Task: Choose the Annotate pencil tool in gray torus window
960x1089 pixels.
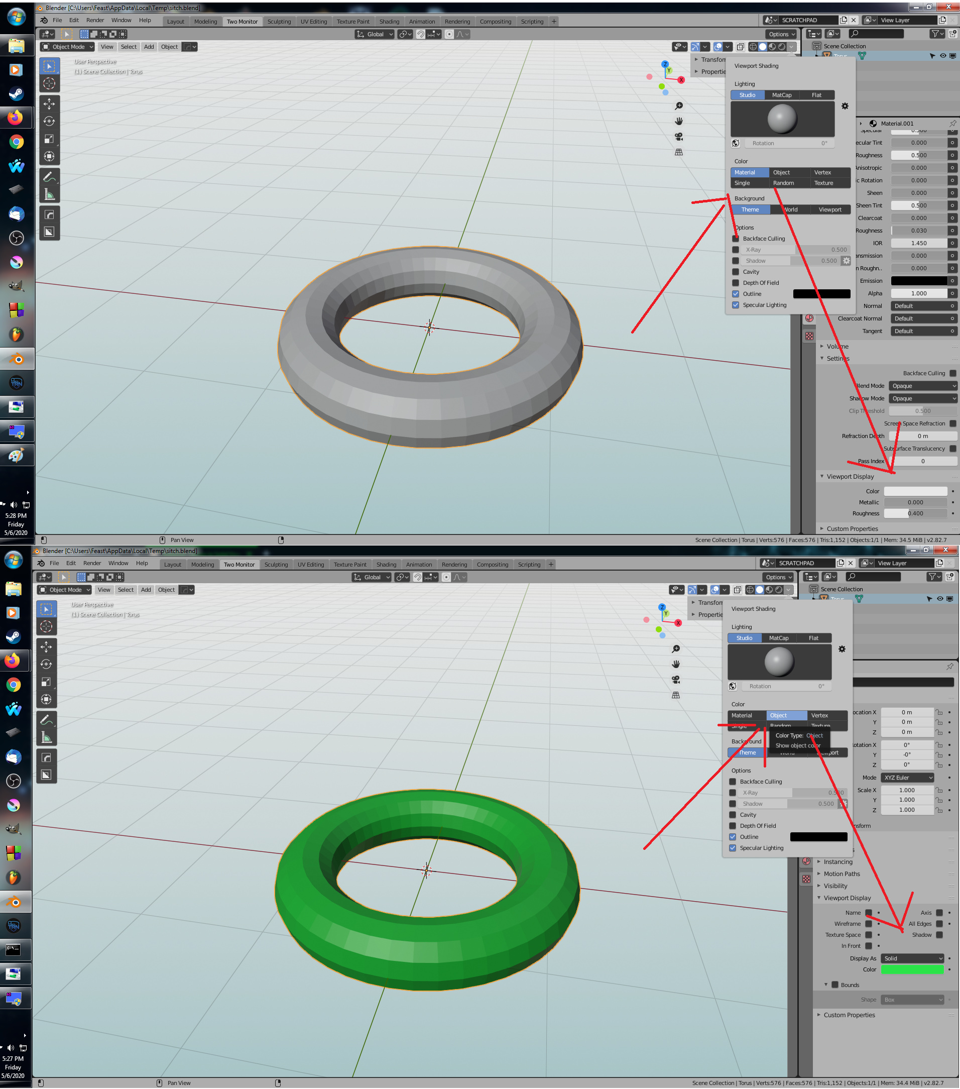Action: coord(49,177)
